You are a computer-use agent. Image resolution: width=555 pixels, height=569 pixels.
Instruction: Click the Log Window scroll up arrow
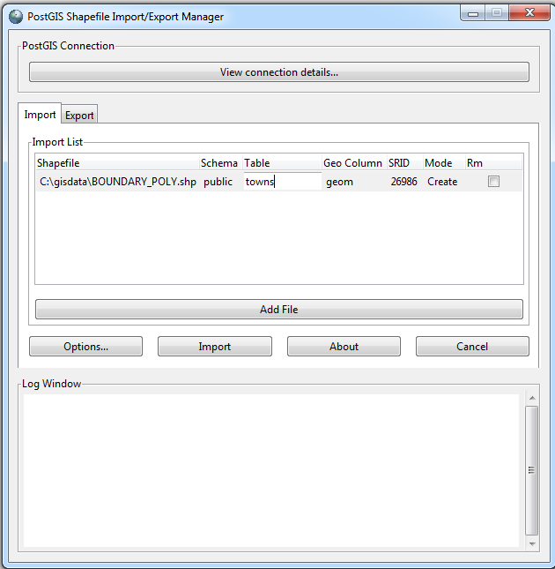tap(532, 398)
